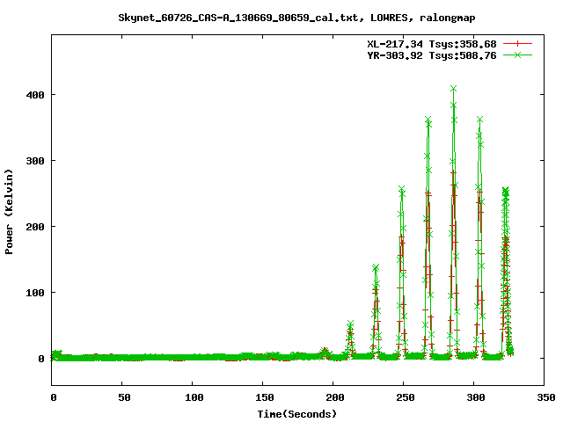Click the 100 tick label on x-axis
563x422 pixels.
point(194,397)
